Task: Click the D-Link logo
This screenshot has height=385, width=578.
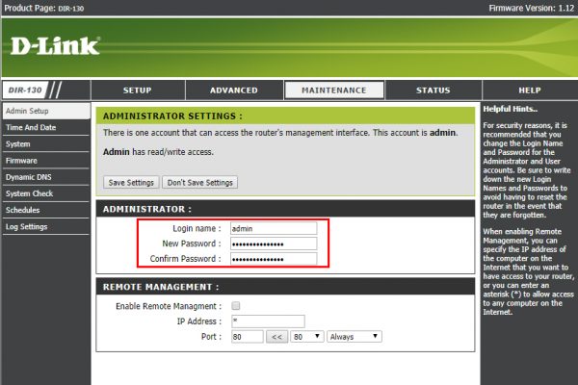Action: pos(55,46)
